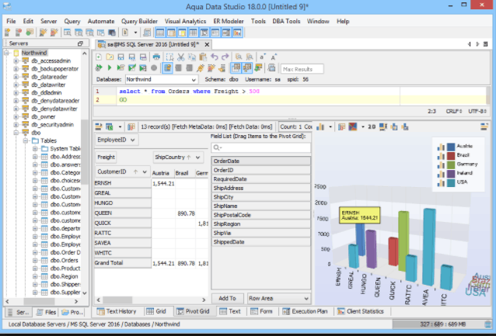Screen dimensions: 496x336
Task: Toggle the 2D chart view button
Action: point(372,127)
